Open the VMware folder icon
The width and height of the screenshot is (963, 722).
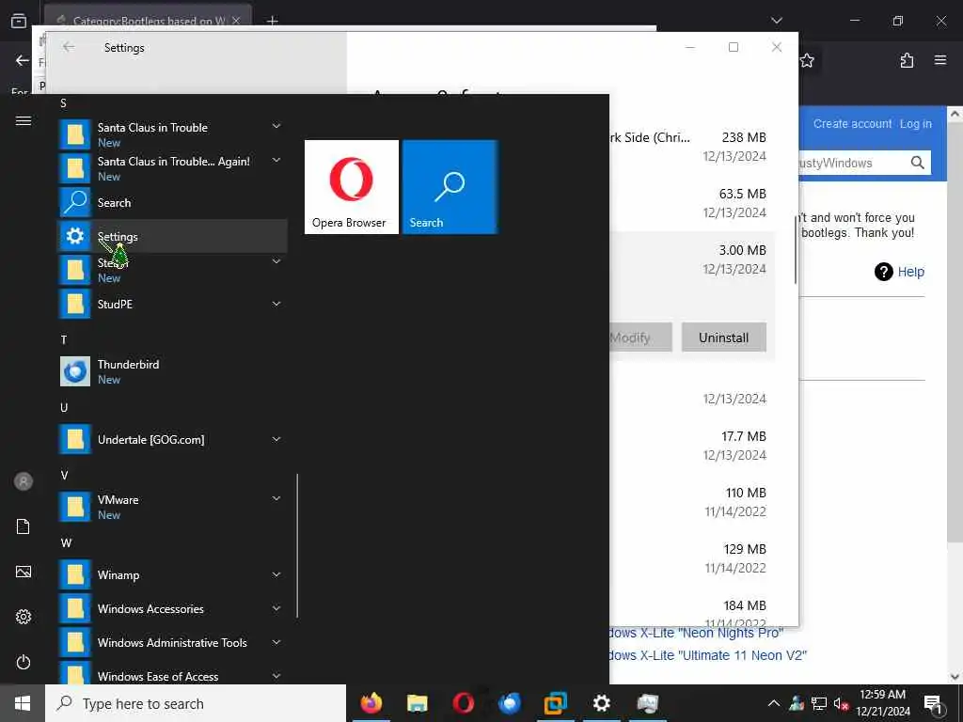[x=75, y=507]
